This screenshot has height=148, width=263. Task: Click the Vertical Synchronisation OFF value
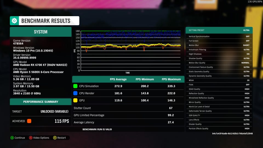click(248, 36)
